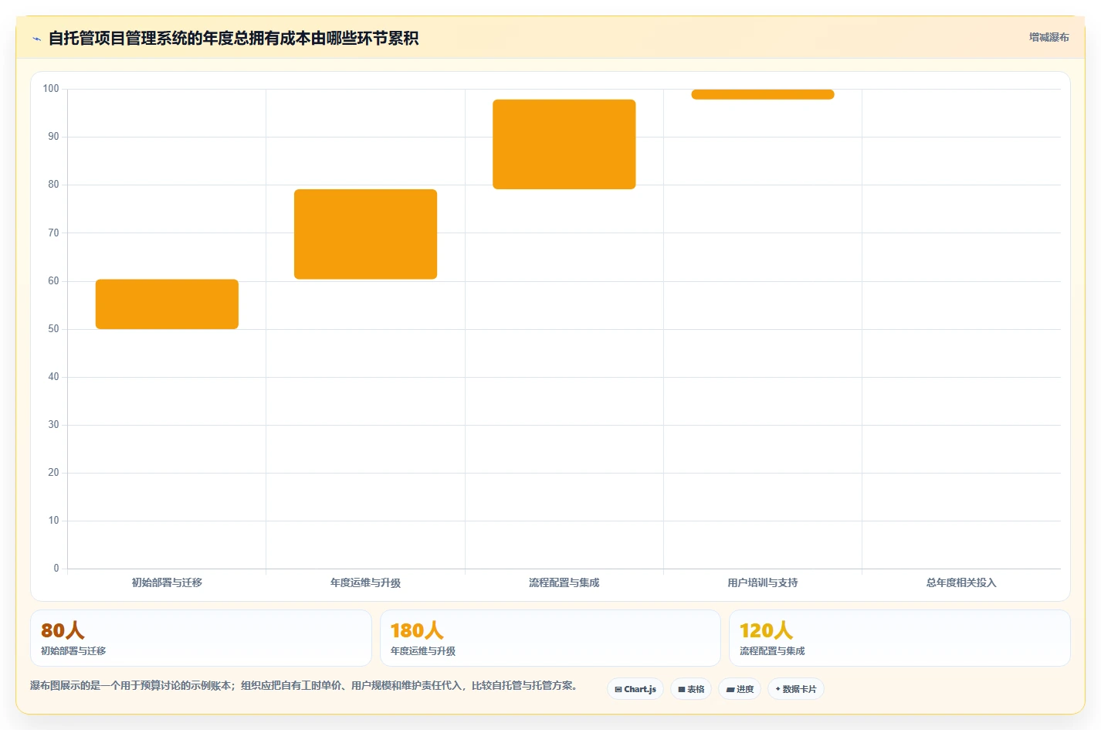Click the y-axis value 50

coord(53,329)
